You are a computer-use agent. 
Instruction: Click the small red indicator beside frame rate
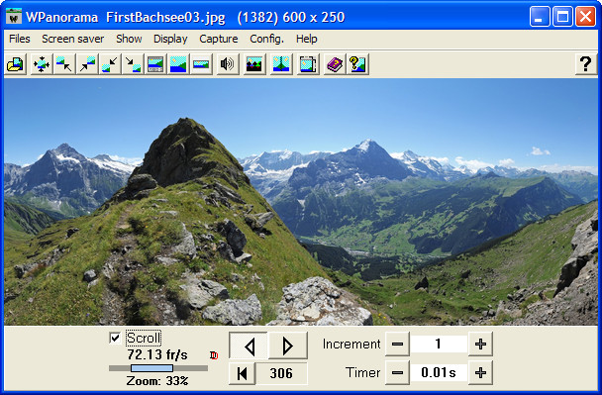pyautogui.click(x=214, y=355)
